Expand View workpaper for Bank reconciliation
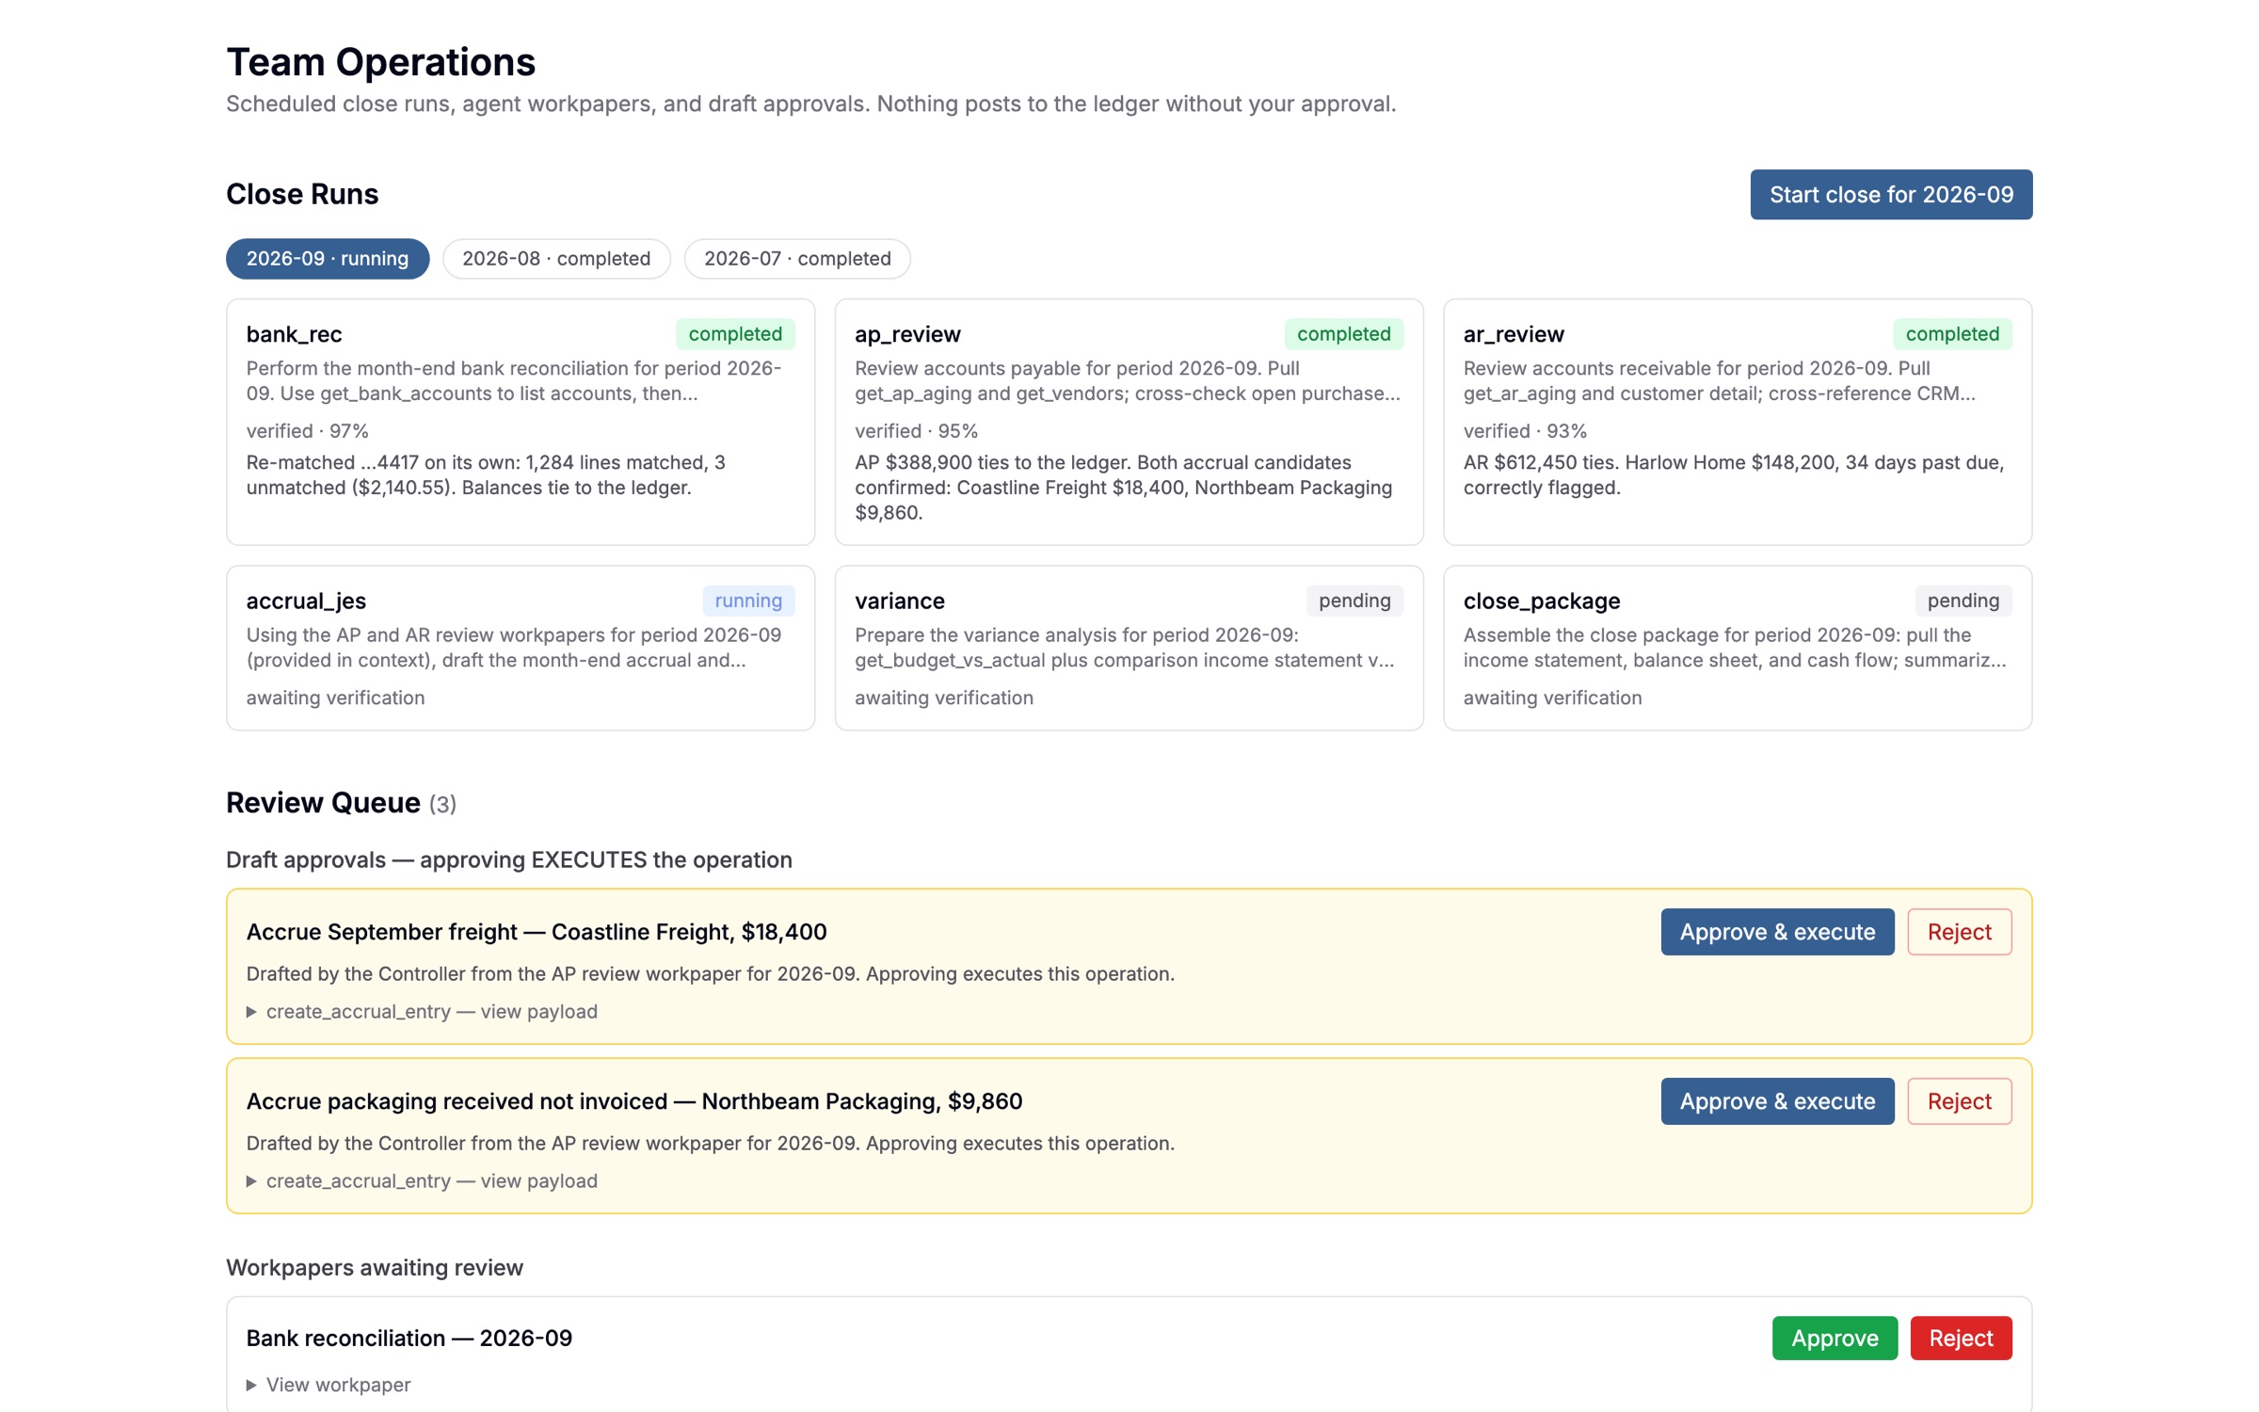The height and width of the screenshot is (1412, 2259). (329, 1385)
